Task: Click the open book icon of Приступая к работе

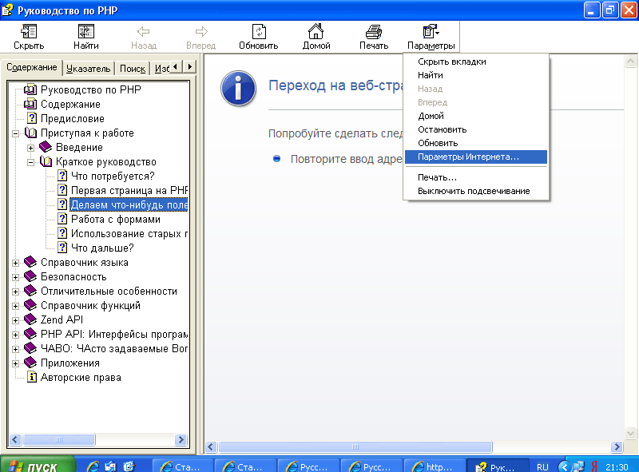Action: [x=30, y=133]
